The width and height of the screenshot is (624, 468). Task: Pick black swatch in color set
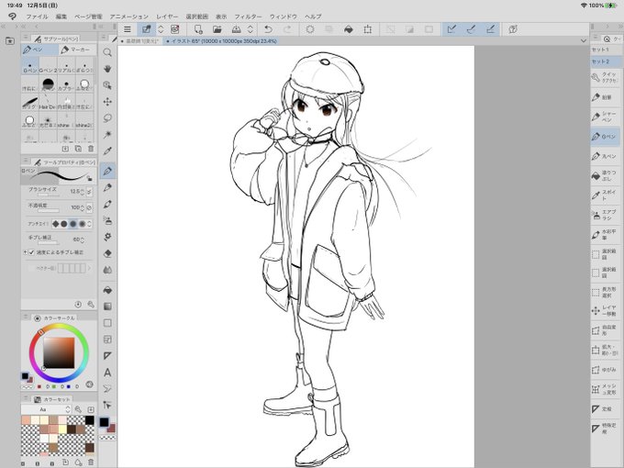(x=90, y=420)
